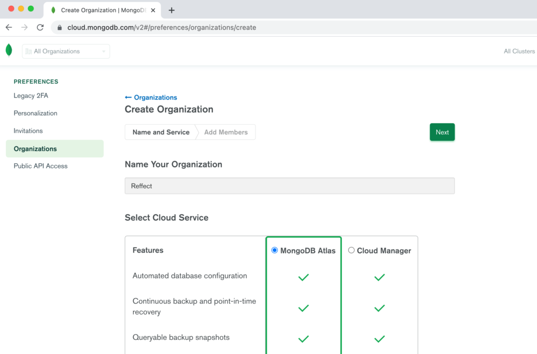Click the Name Your Organization heading
Viewport: 537px width, 354px height.
(173, 164)
